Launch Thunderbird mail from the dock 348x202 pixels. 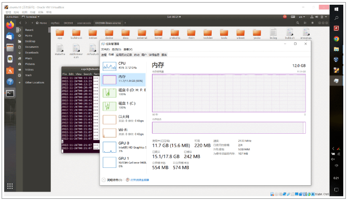click(10, 36)
